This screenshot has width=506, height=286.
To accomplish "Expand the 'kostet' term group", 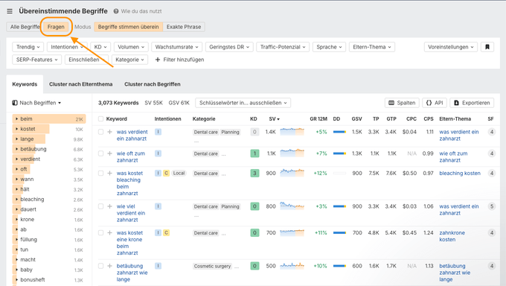I will (x=16, y=129).
